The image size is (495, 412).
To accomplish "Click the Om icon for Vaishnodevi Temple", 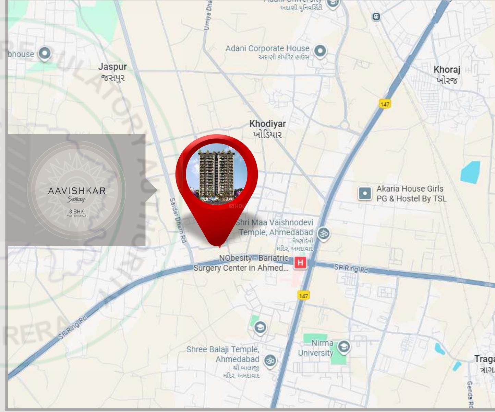I will click(323, 234).
